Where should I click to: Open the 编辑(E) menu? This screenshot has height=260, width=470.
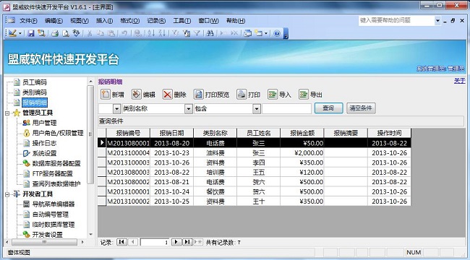tap(54, 21)
